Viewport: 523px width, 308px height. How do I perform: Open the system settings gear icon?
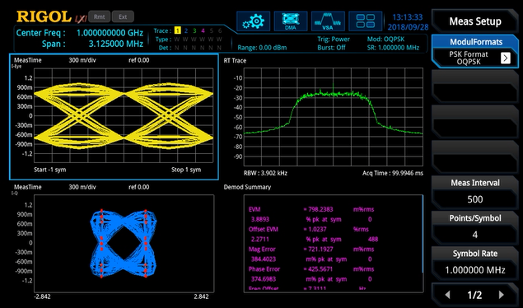click(253, 21)
